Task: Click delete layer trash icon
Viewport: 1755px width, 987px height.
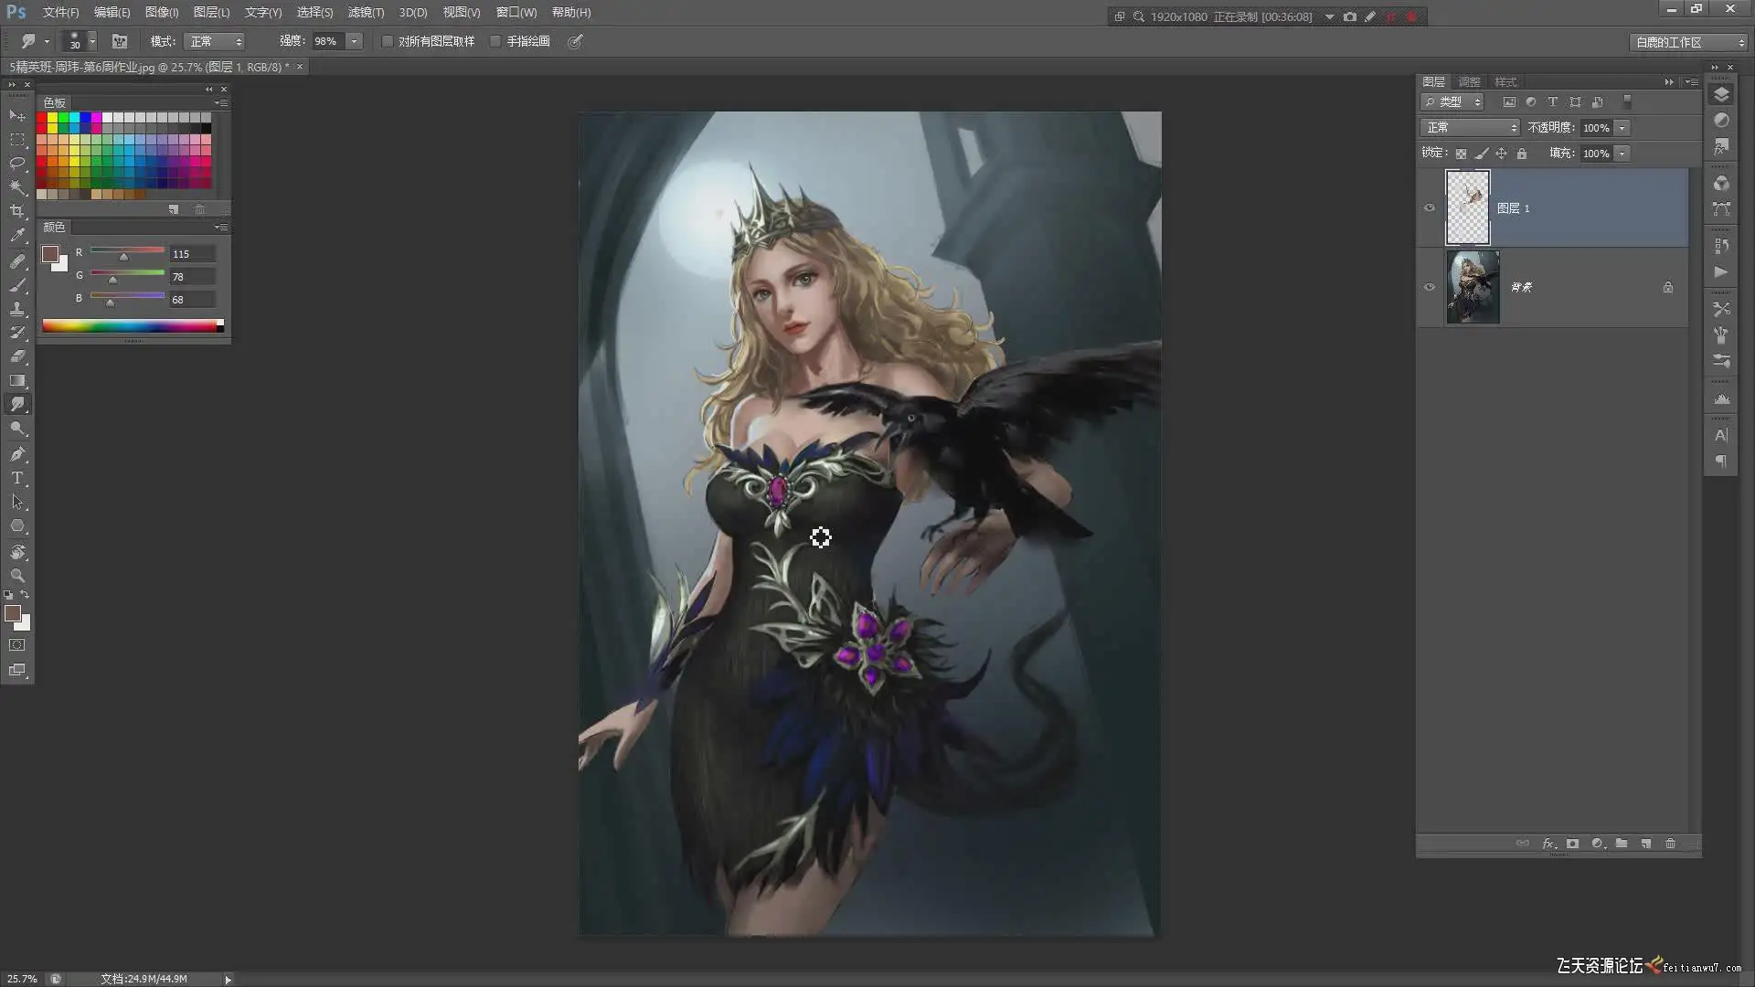Action: [x=1670, y=844]
